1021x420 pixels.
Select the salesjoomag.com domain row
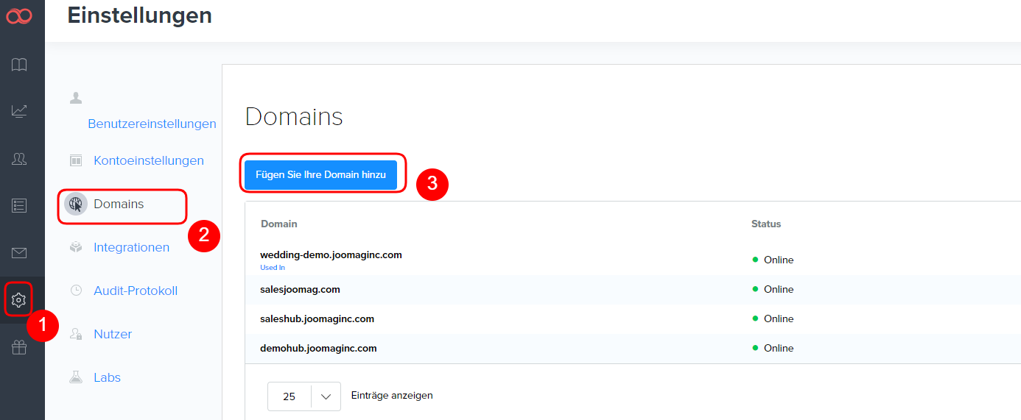300,289
